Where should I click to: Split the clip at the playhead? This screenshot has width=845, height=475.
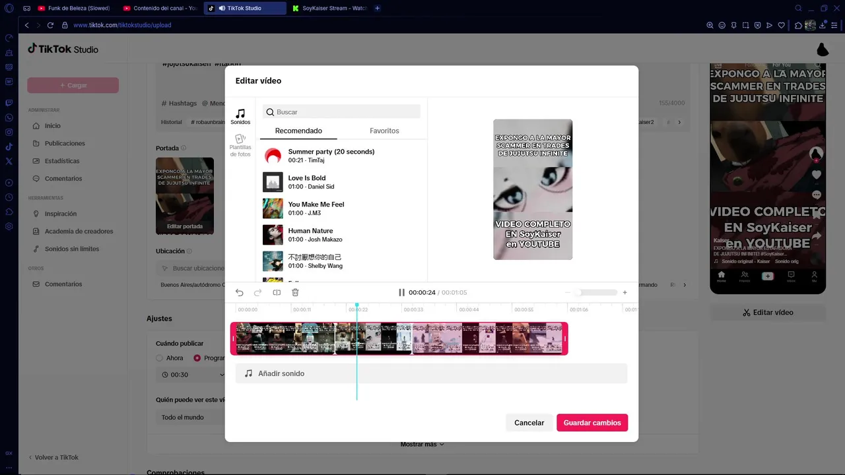[x=277, y=292]
